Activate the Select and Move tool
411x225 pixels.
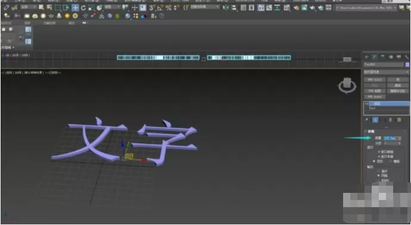coord(75,8)
